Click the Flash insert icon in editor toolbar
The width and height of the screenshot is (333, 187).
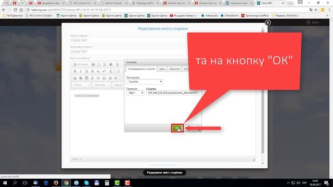tap(81, 78)
